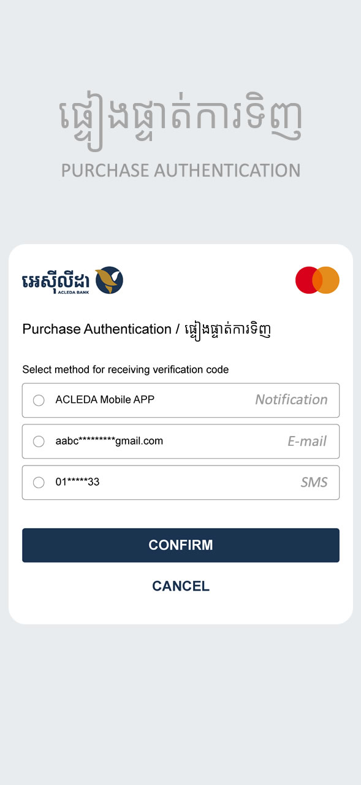Viewport: 361px width, 785px height.
Task: Click the masked phone number text
Action: [x=77, y=482]
